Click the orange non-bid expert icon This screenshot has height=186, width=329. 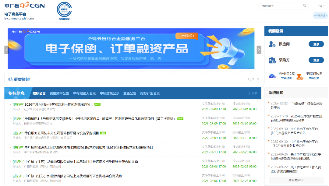[x=300, y=76]
